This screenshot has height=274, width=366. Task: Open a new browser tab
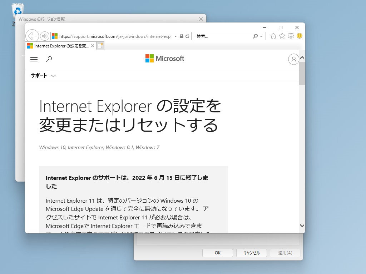tap(99, 45)
